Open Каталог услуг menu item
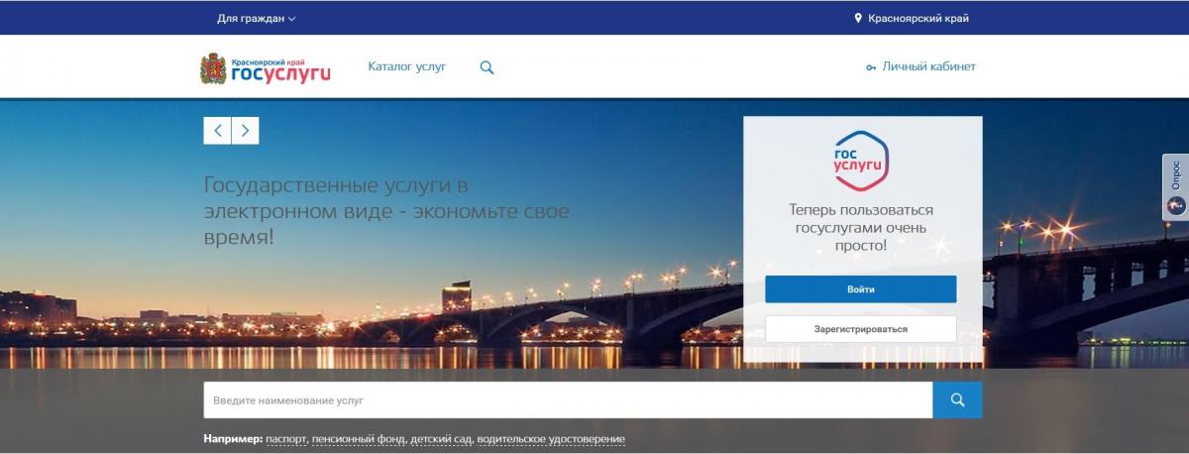Screen dimensions: 1189x454 pos(407,66)
